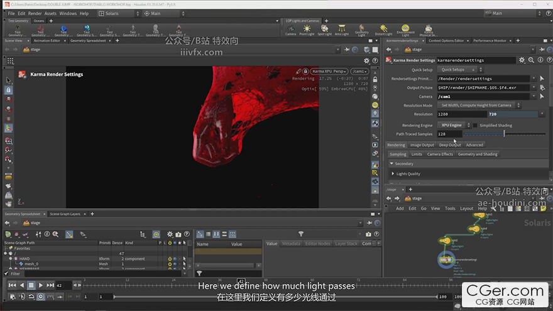Open the Render menu
Viewport: 553px width, 311px height.
tap(35, 13)
